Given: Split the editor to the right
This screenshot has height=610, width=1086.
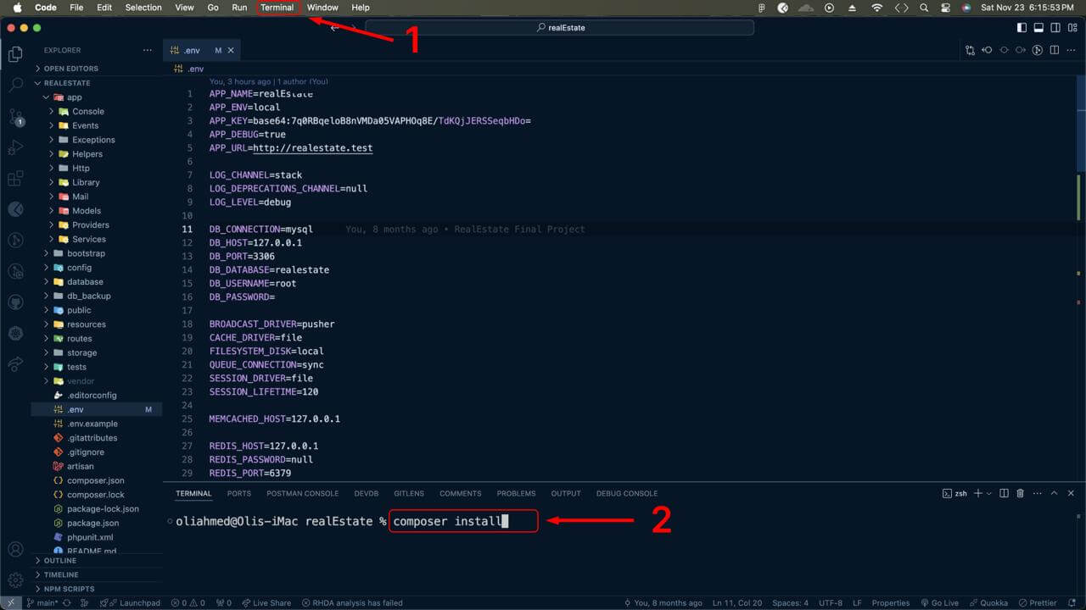Looking at the screenshot, I should point(1055,50).
